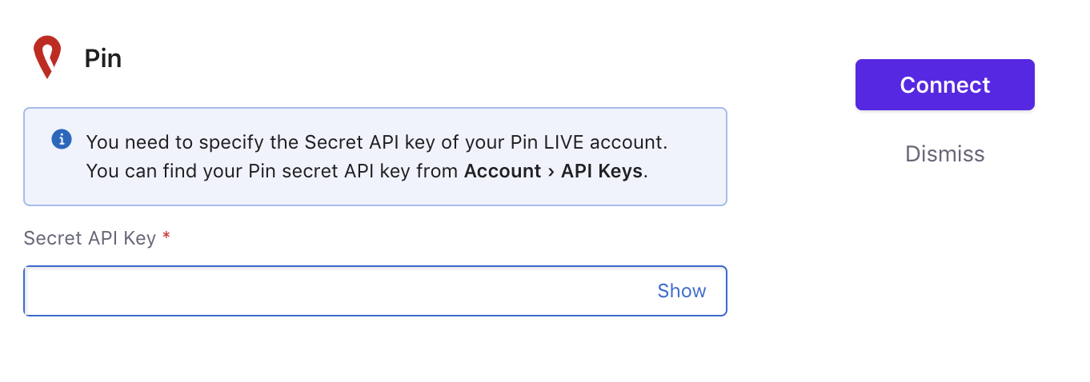Click the Secret API Key field label
Viewport: 1090px width, 382px height.
[90, 238]
